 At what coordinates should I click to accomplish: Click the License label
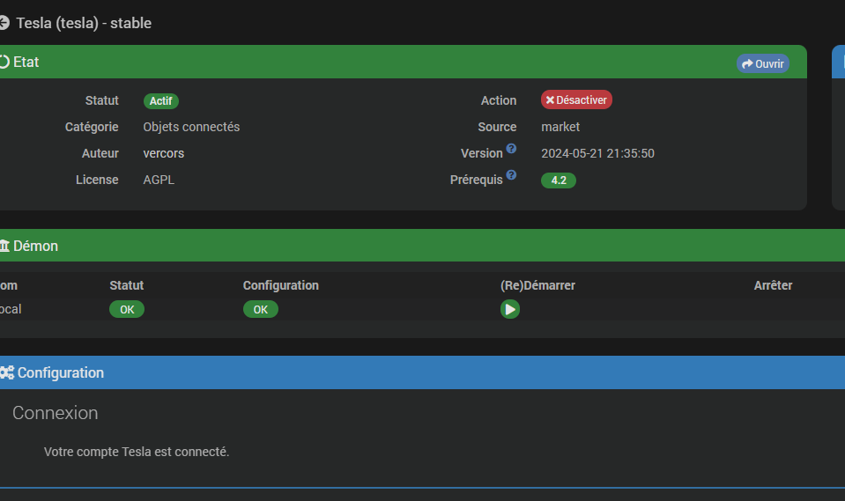97,180
